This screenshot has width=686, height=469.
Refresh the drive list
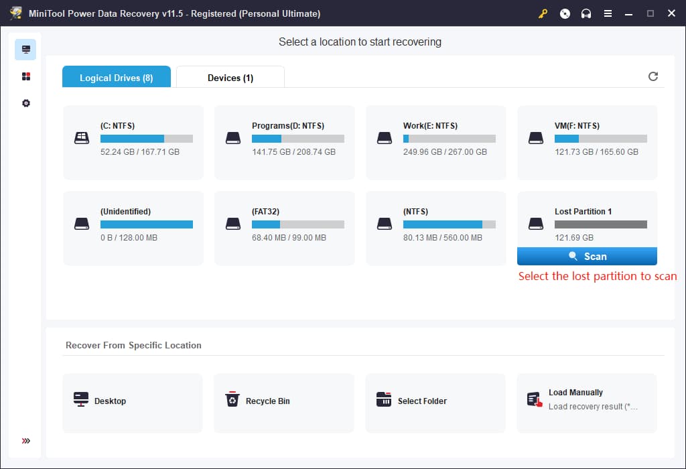(x=653, y=76)
